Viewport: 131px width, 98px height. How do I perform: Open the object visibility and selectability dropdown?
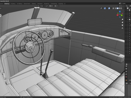102,8
